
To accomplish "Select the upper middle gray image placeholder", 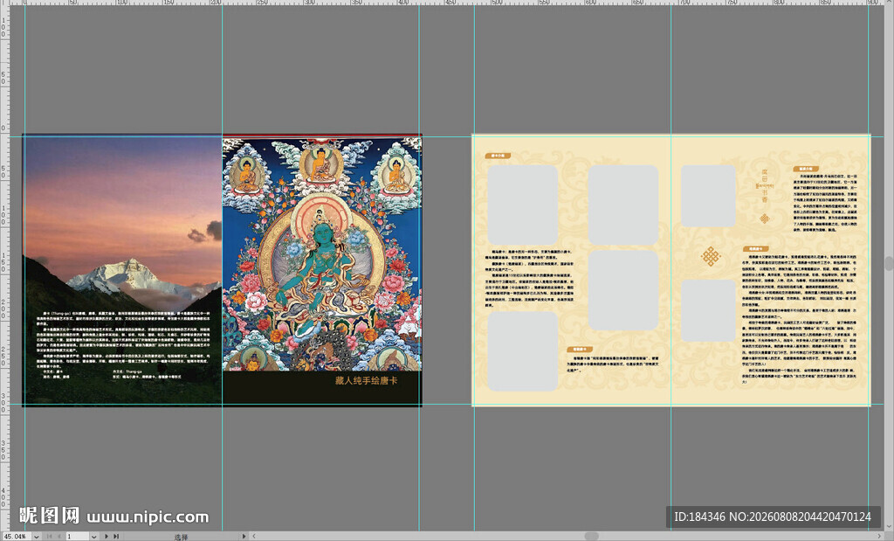I will (623, 205).
